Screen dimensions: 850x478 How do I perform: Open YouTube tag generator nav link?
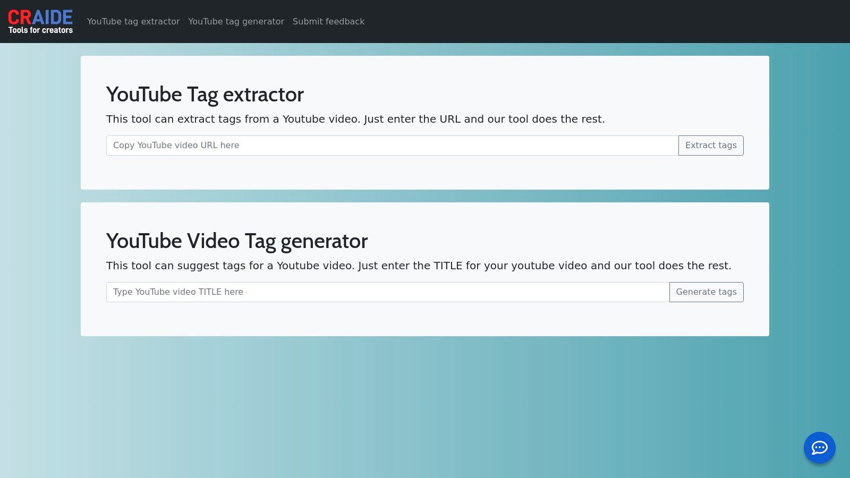(x=236, y=21)
